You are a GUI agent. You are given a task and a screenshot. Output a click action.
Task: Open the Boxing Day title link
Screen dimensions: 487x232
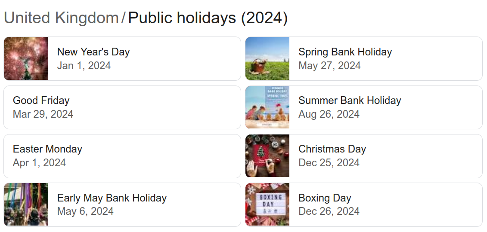325,198
